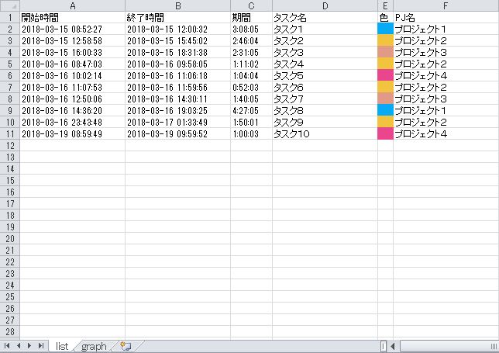Select cell 2018-03-16 12:50:06
This screenshot has height=353, width=499.
73,99
